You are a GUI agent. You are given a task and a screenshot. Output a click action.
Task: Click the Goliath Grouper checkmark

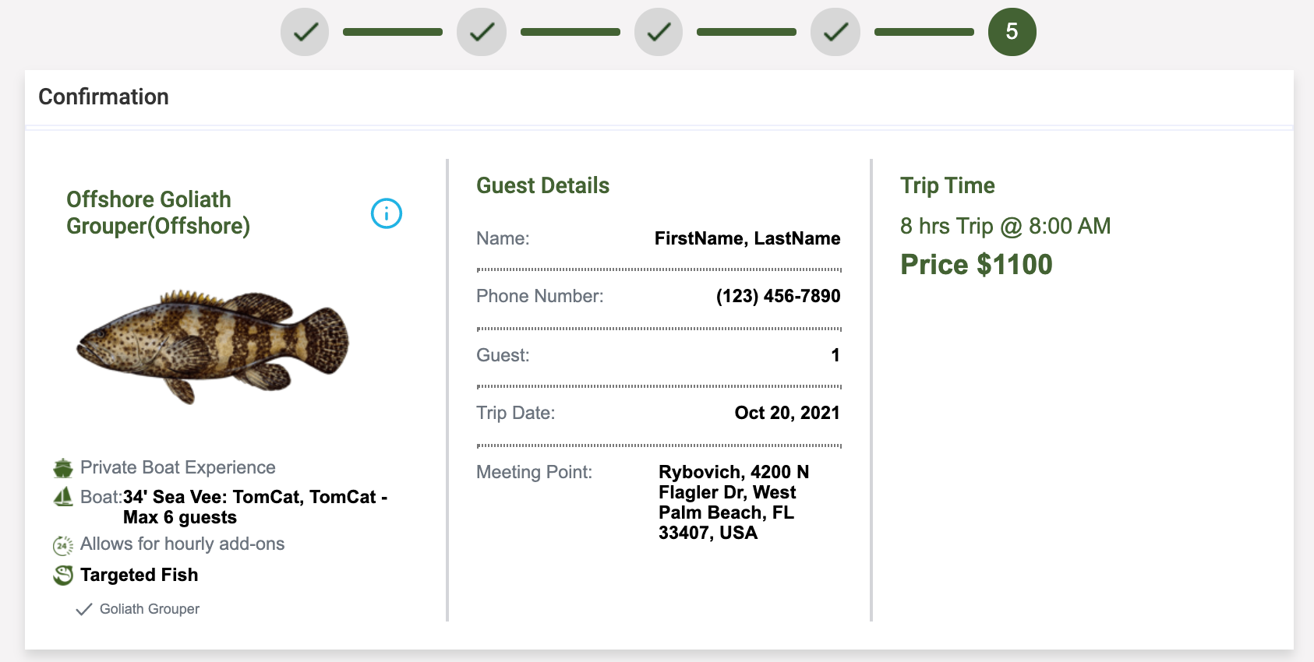click(x=84, y=610)
